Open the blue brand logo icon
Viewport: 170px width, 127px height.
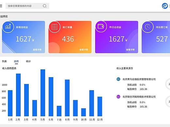165,6
